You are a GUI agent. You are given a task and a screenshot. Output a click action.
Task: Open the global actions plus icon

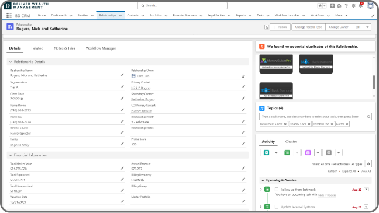point(332,6)
